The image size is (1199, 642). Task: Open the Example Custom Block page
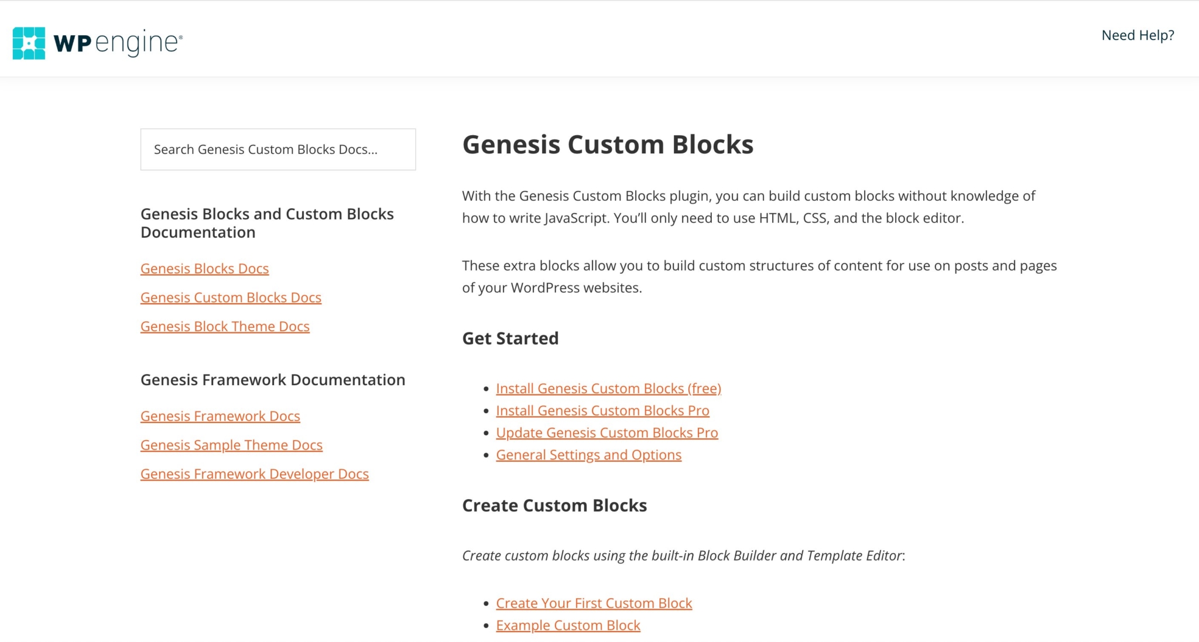[x=568, y=625]
